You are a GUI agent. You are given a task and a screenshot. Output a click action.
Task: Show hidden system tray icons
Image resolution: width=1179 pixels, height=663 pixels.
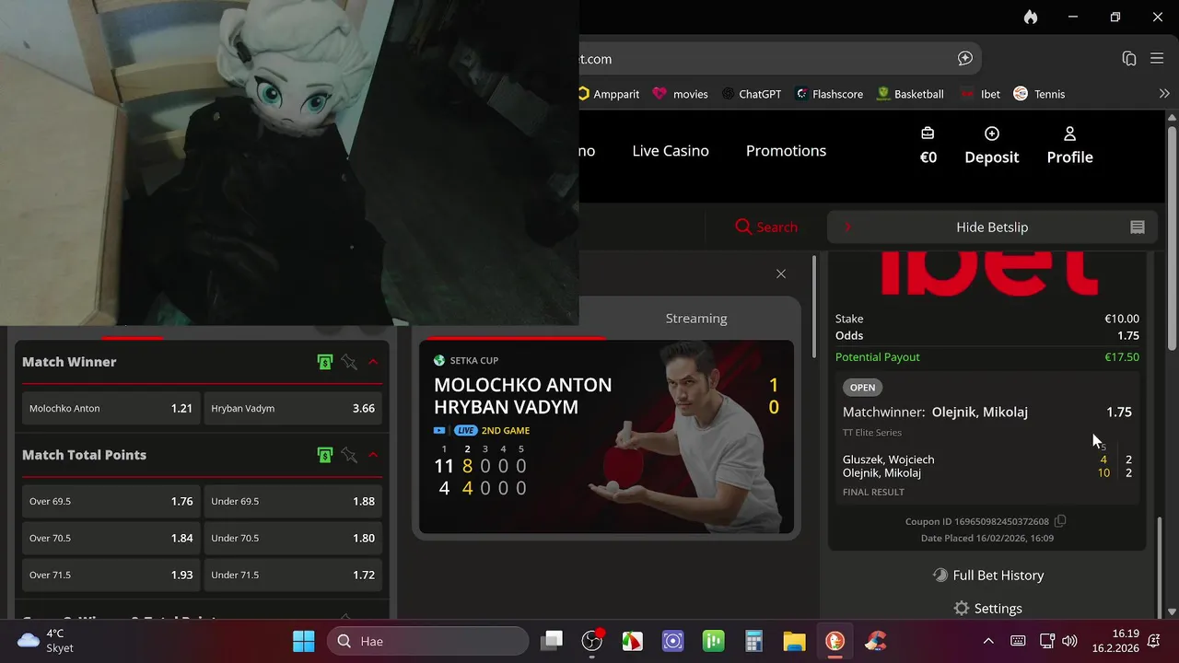(x=988, y=641)
